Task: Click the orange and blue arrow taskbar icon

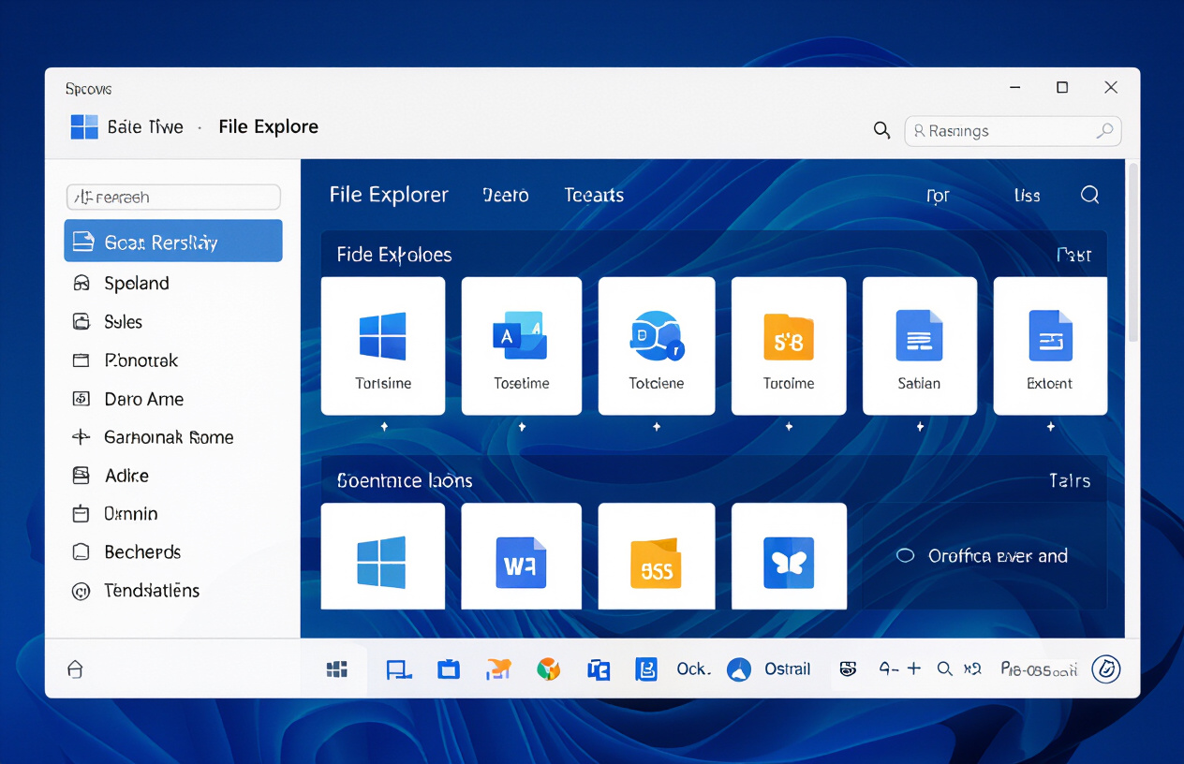Action: click(498, 668)
